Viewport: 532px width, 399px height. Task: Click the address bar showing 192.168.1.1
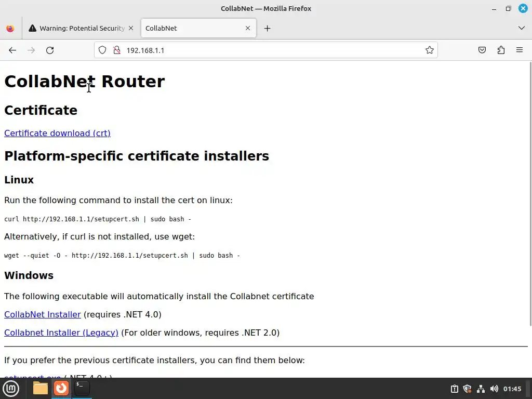266,50
